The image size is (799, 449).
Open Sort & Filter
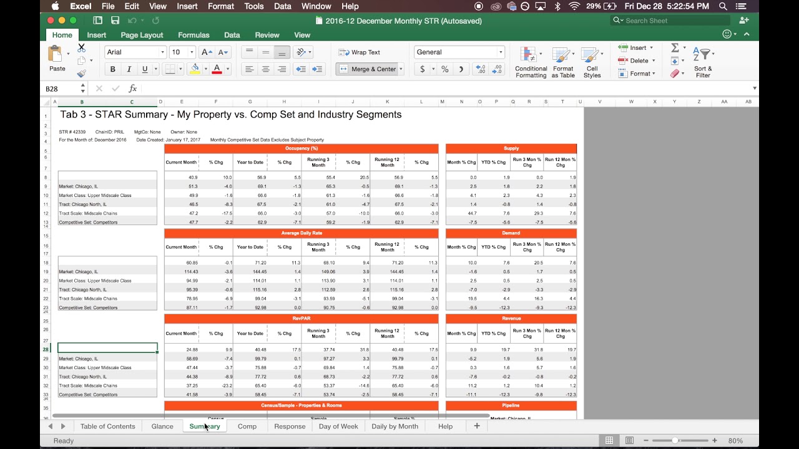coord(703,62)
